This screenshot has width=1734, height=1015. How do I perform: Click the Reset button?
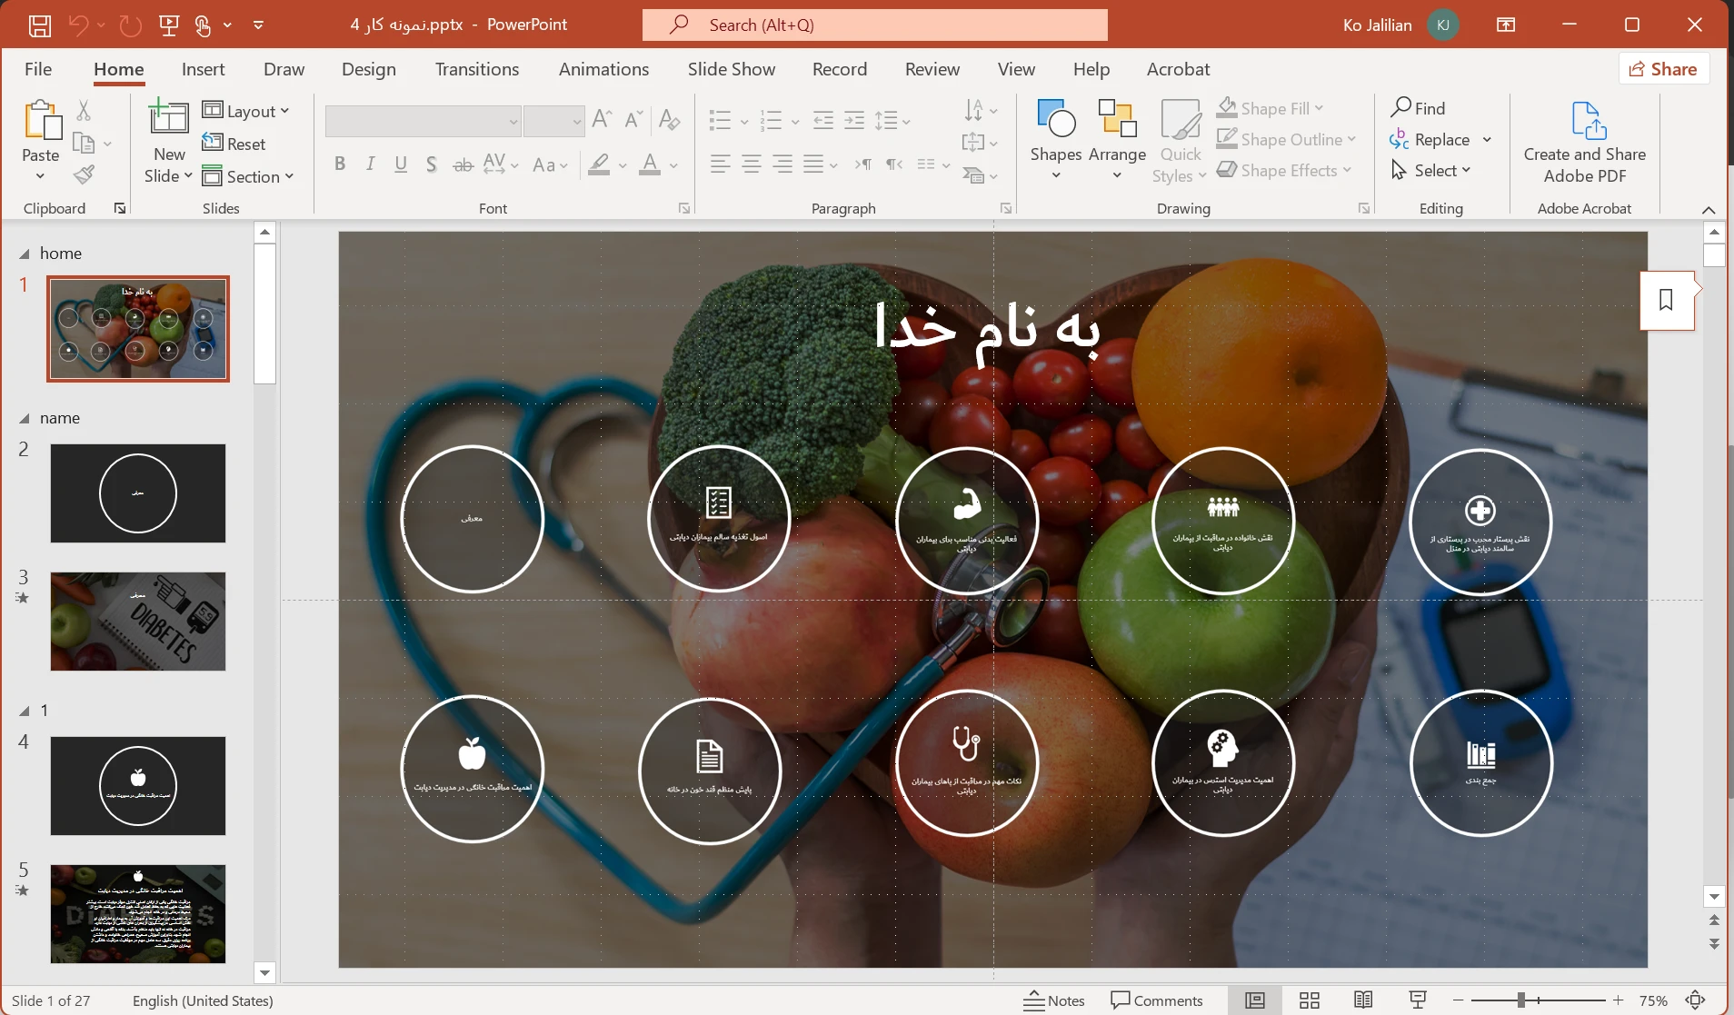tap(234, 144)
